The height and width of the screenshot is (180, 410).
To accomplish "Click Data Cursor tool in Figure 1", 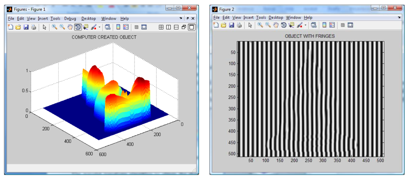I will point(85,27).
